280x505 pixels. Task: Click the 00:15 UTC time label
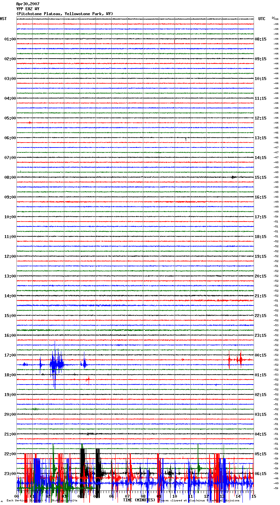(261, 355)
